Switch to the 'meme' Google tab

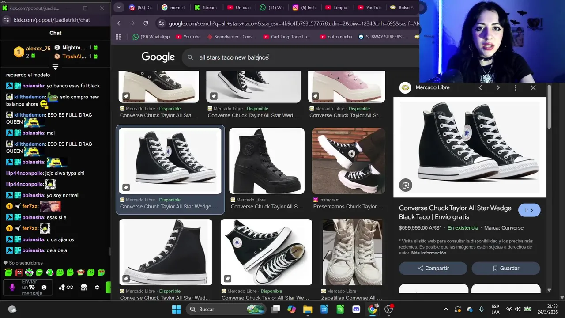pos(173,8)
